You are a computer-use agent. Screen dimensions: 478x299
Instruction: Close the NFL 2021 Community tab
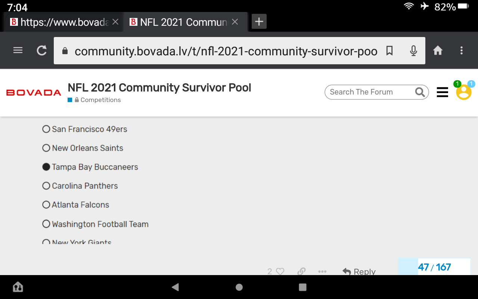[x=235, y=22]
